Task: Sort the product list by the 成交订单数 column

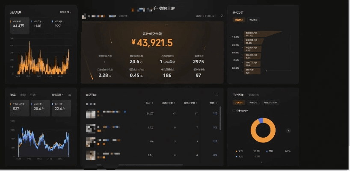Action: click(x=191, y=103)
